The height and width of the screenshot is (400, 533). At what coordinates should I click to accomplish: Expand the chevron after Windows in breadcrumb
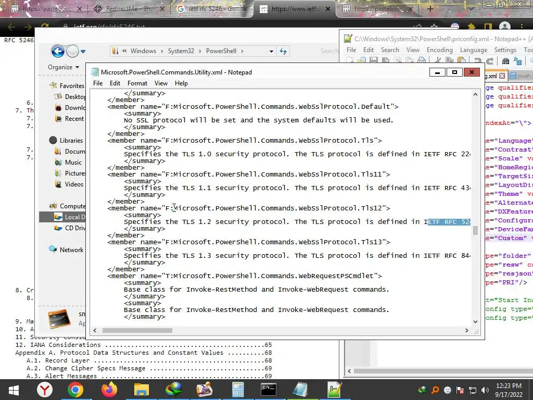162,51
